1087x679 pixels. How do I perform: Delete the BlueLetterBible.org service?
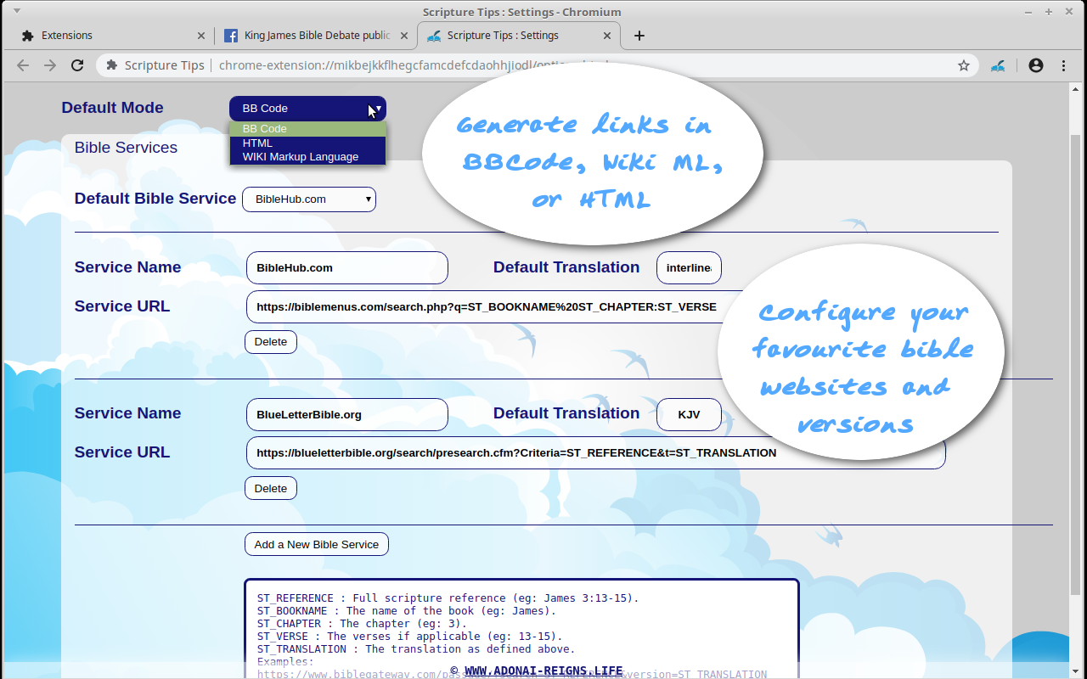click(271, 488)
